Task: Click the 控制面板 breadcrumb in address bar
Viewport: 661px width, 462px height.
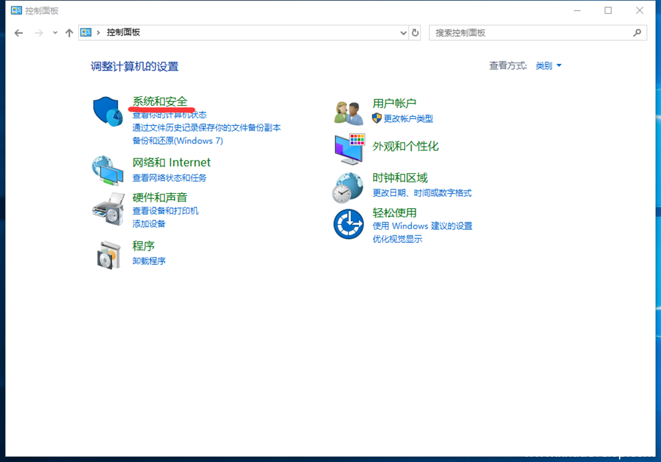Action: coord(123,32)
